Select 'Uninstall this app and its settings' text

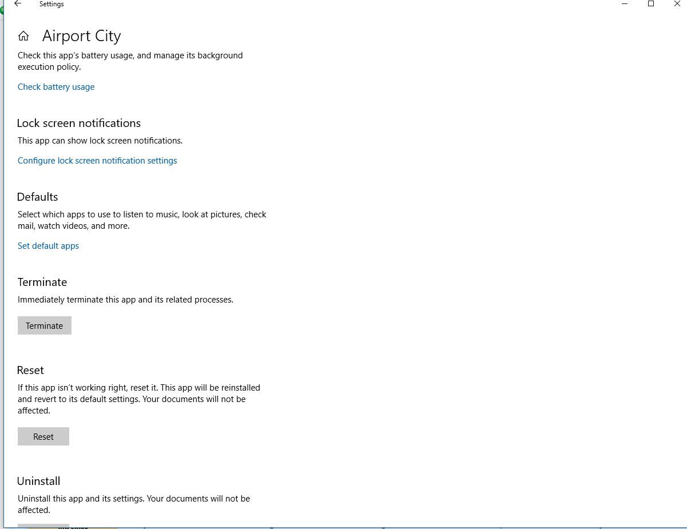(x=134, y=504)
